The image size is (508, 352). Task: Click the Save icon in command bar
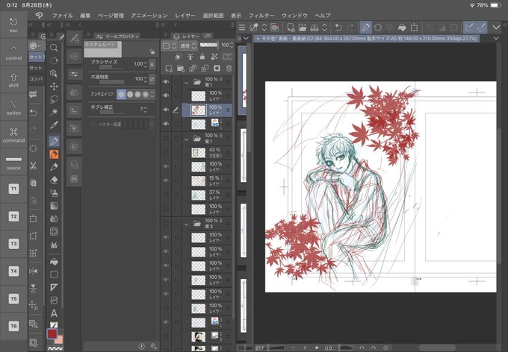click(x=315, y=28)
